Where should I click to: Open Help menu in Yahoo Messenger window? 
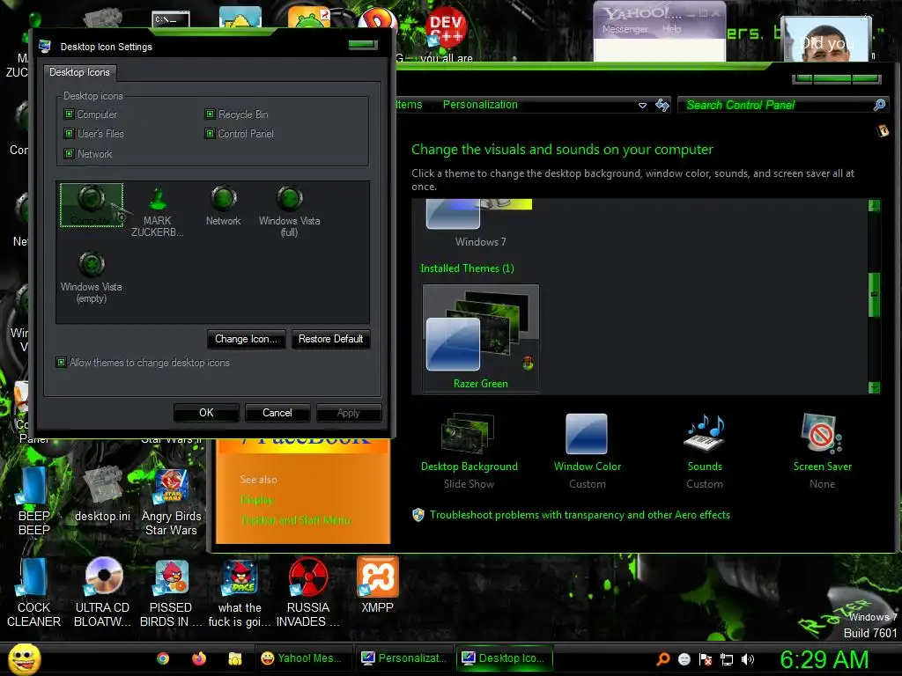tap(671, 29)
